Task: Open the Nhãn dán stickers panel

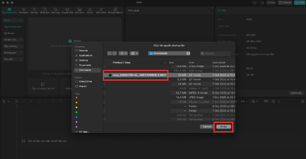Action: pos(45,10)
